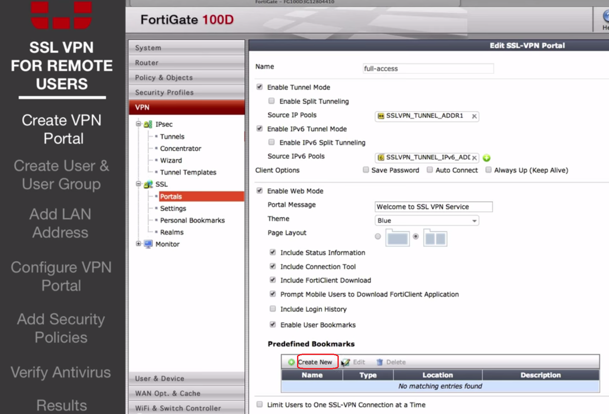Viewport: 609px width, 414px height.
Task: Enable the Save Password client option
Action: (x=366, y=170)
